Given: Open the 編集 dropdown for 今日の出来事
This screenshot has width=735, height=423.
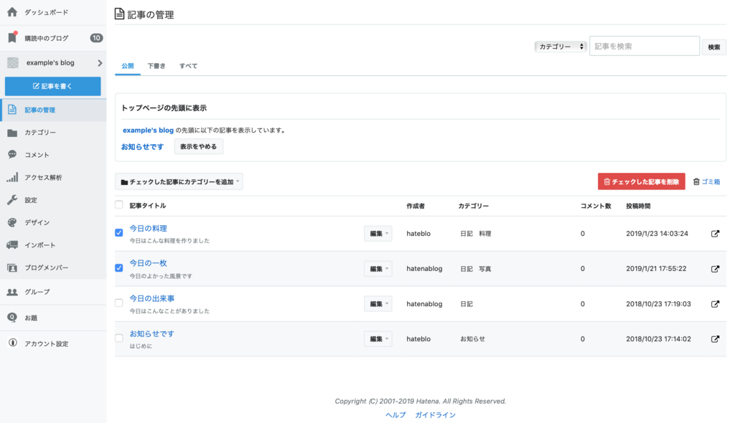Looking at the screenshot, I should click(378, 303).
